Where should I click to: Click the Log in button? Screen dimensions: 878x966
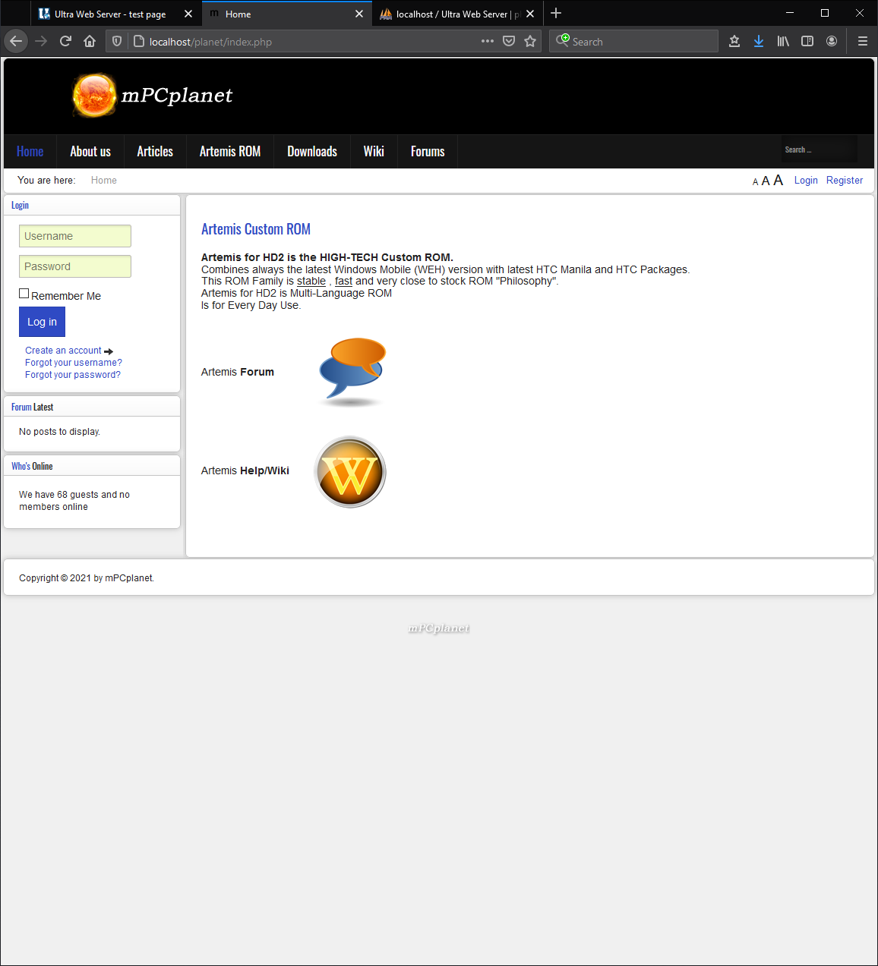[x=42, y=322]
